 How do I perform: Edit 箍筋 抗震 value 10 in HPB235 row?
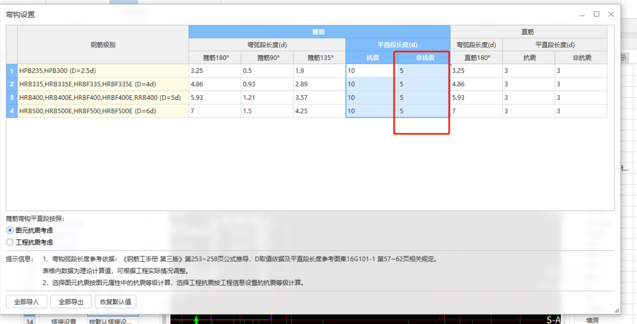pyautogui.click(x=372, y=71)
